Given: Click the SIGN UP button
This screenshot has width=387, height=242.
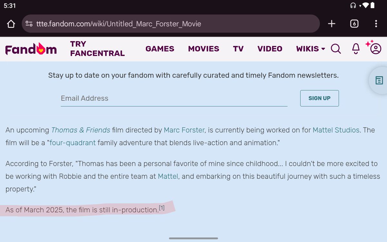Looking at the screenshot, I should [319, 98].
